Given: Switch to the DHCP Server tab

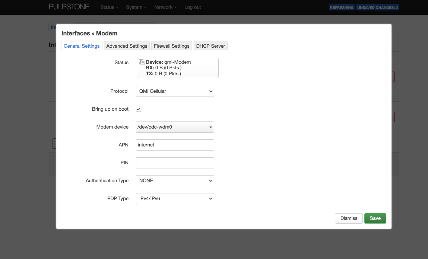Looking at the screenshot, I should coord(210,46).
